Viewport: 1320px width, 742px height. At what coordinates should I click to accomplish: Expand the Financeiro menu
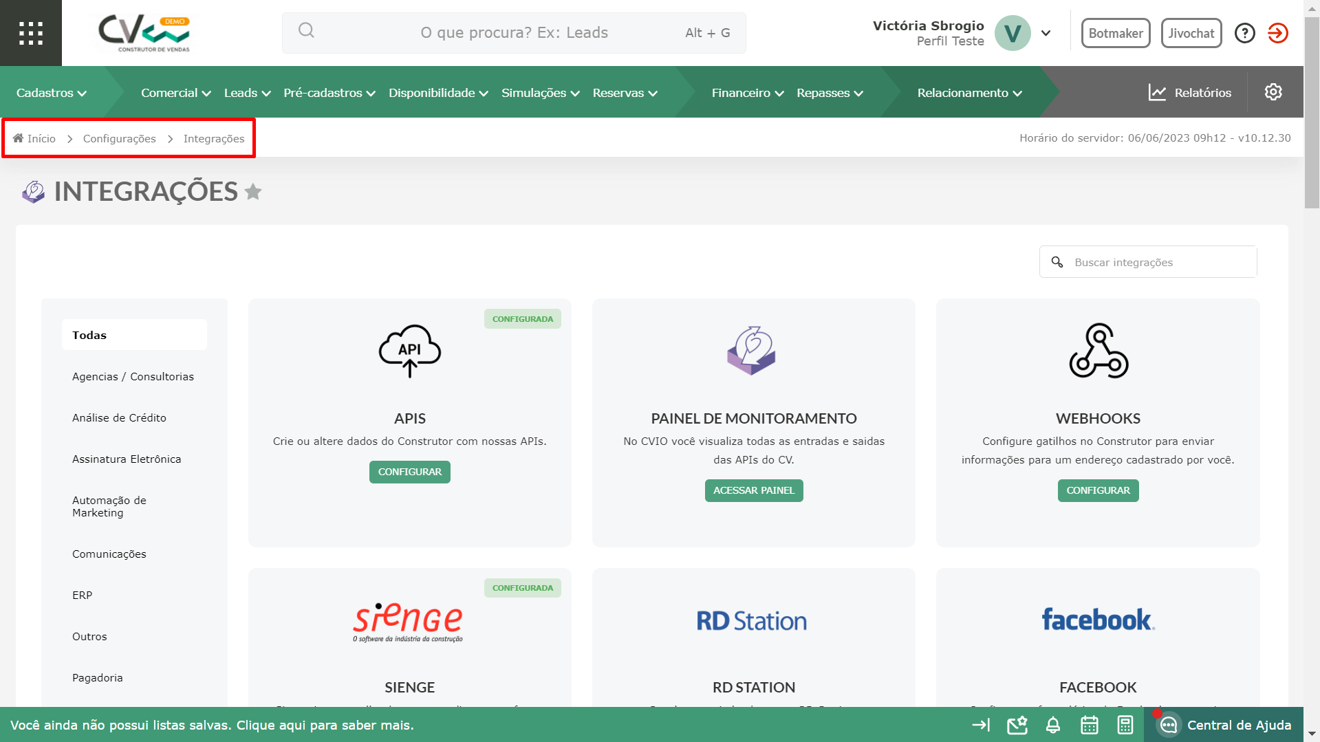pyautogui.click(x=748, y=93)
